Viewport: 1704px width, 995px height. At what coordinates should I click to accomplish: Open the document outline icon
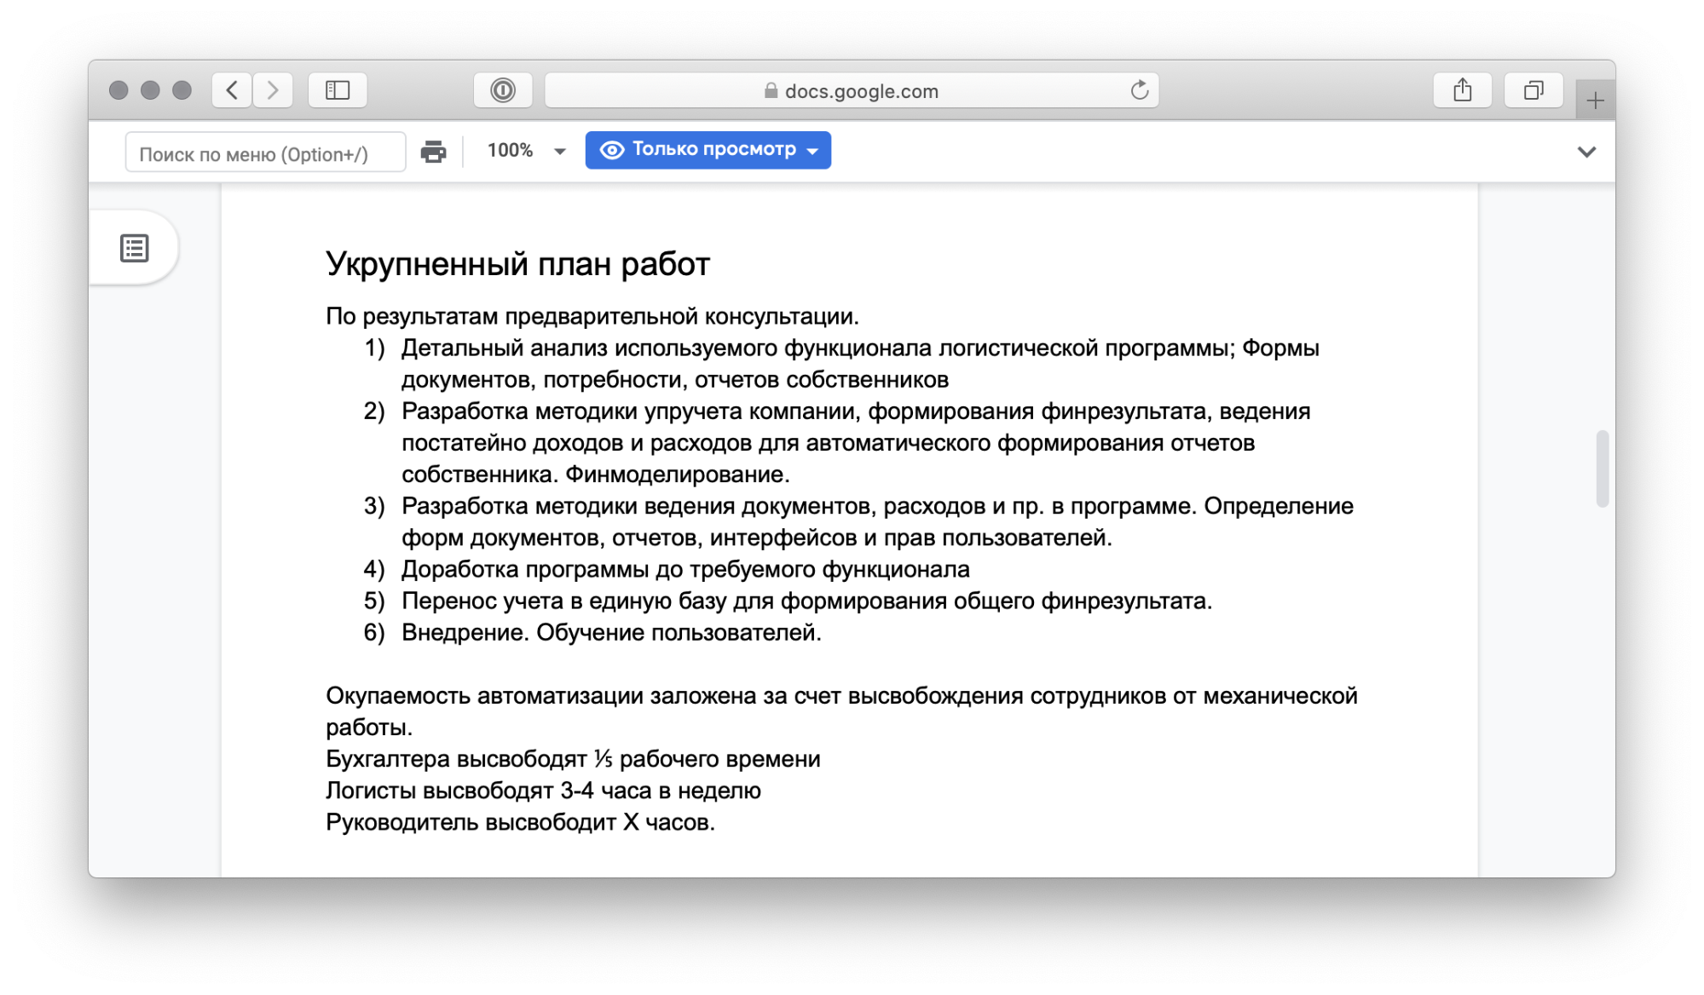(135, 248)
